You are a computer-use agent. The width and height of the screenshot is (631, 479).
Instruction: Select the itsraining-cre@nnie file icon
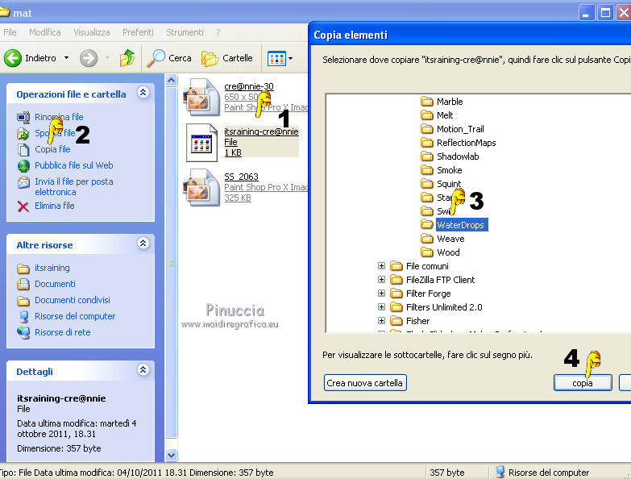click(202, 143)
